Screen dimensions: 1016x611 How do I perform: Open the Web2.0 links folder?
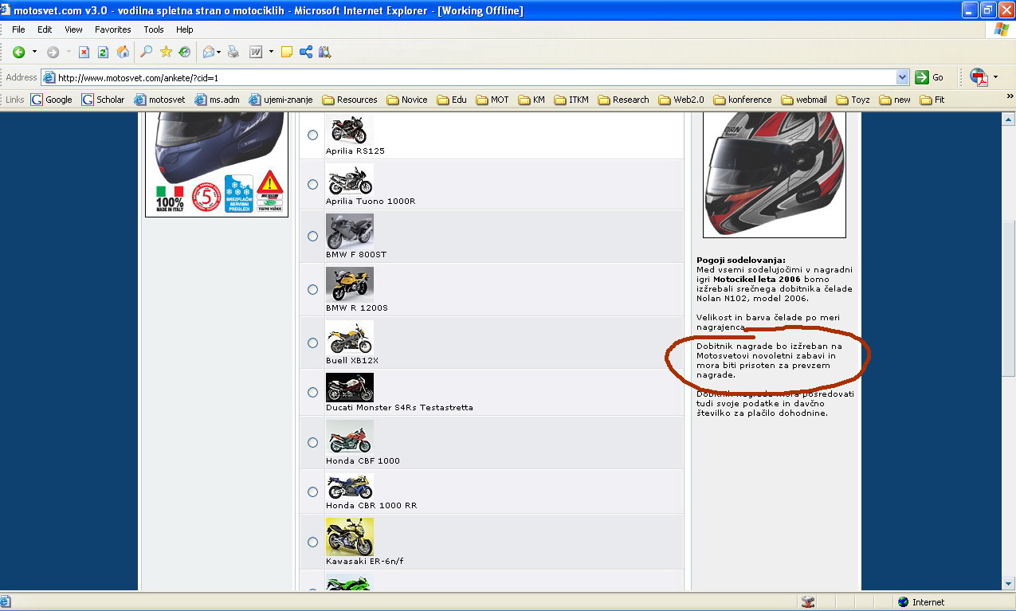click(681, 100)
